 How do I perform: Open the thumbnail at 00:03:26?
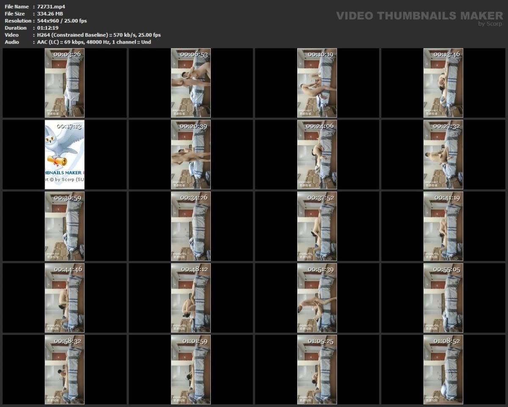(65, 83)
